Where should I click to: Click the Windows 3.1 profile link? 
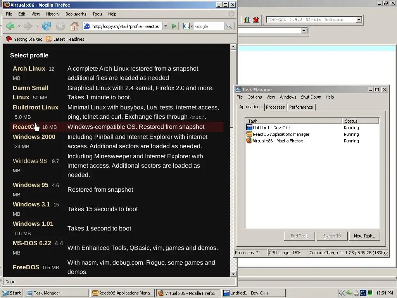[x=31, y=204]
